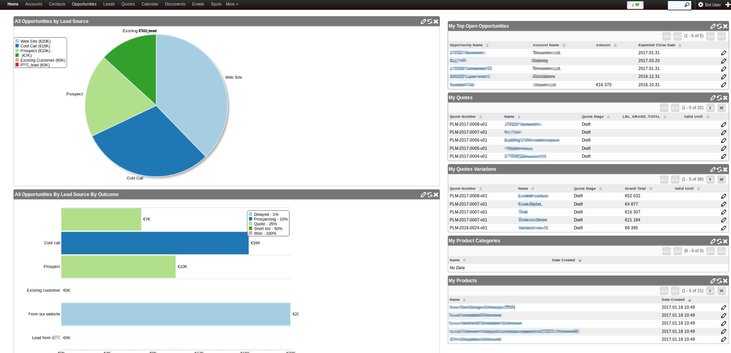Edit the All Opportunities by Lead Source dashlet
The width and height of the screenshot is (731, 353).
coord(423,22)
